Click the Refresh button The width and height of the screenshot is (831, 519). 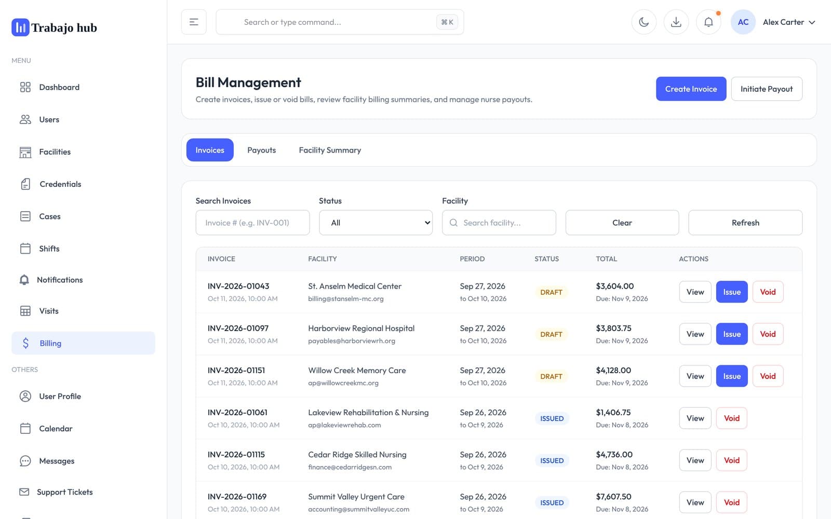click(745, 223)
